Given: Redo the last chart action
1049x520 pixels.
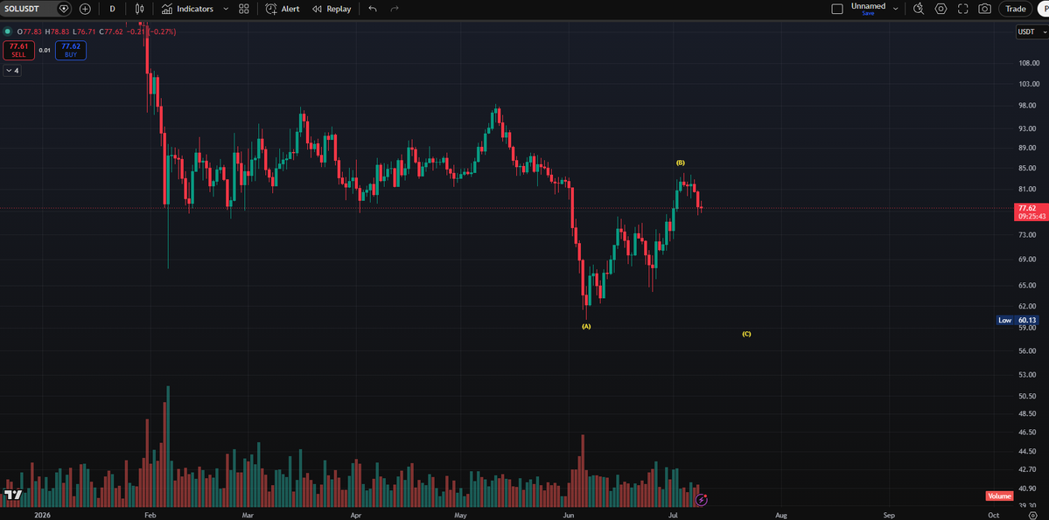Looking at the screenshot, I should pos(395,10).
